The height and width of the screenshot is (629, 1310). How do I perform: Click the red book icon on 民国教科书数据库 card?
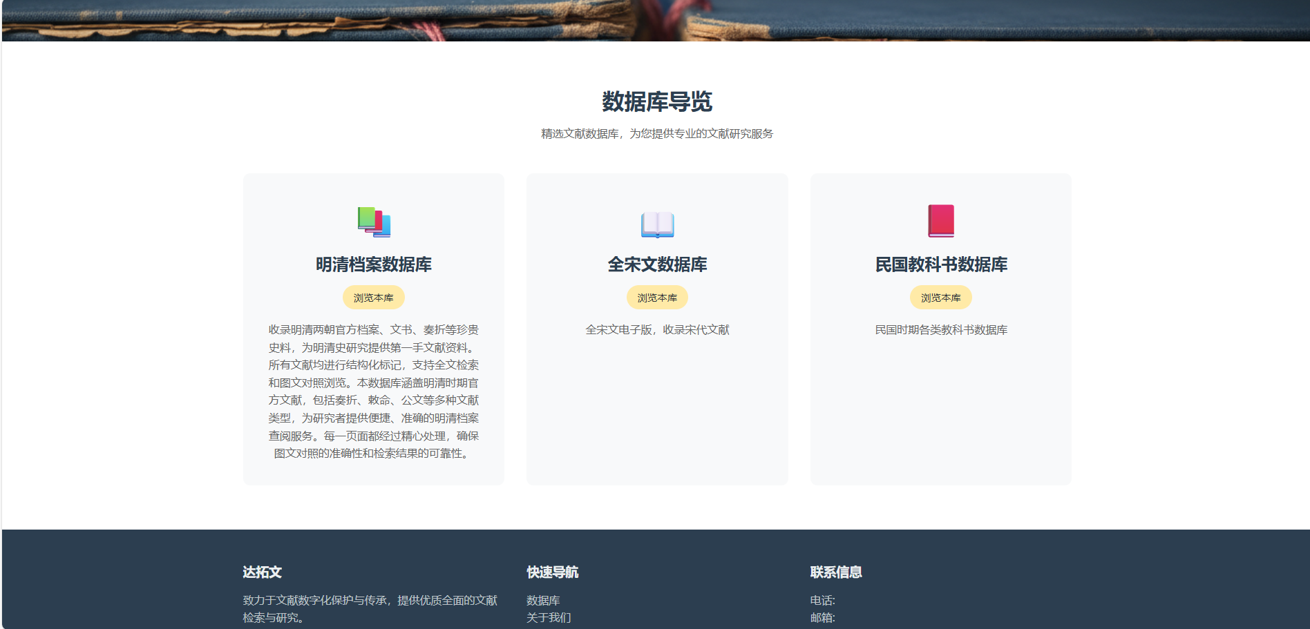(x=941, y=221)
